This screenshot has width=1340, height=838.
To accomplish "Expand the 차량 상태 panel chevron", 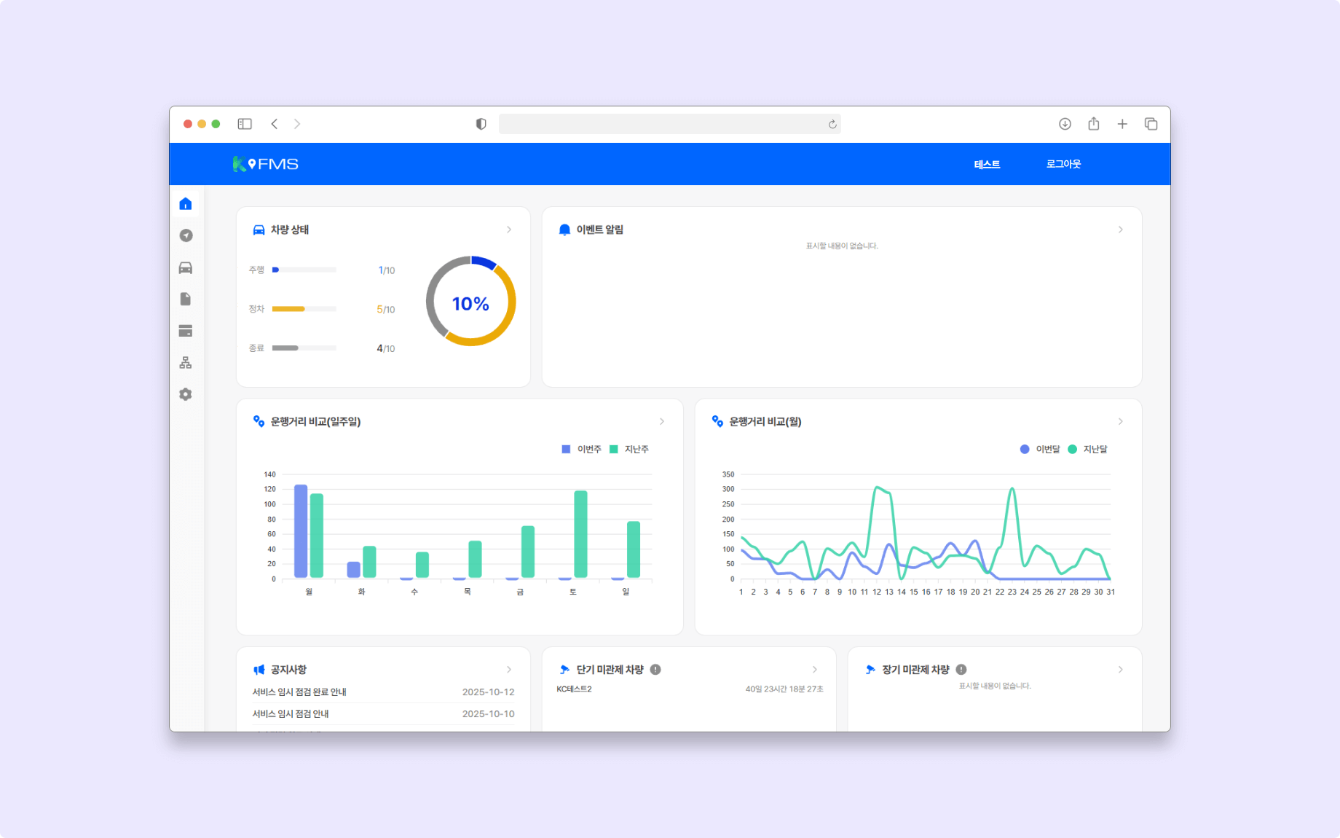I will [509, 230].
